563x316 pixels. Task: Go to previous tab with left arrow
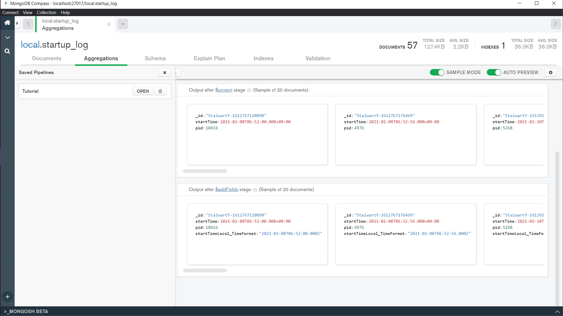pos(28,24)
